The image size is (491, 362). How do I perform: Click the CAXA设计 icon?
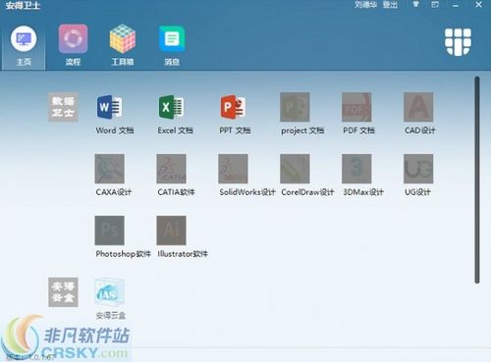110,169
